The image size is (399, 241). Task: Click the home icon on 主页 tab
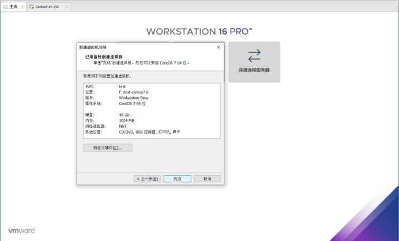pyautogui.click(x=5, y=7)
